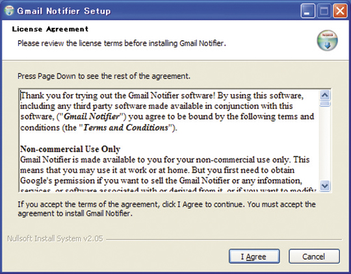Click the "License Agreement" header title
351x274 pixels.
(50, 29)
